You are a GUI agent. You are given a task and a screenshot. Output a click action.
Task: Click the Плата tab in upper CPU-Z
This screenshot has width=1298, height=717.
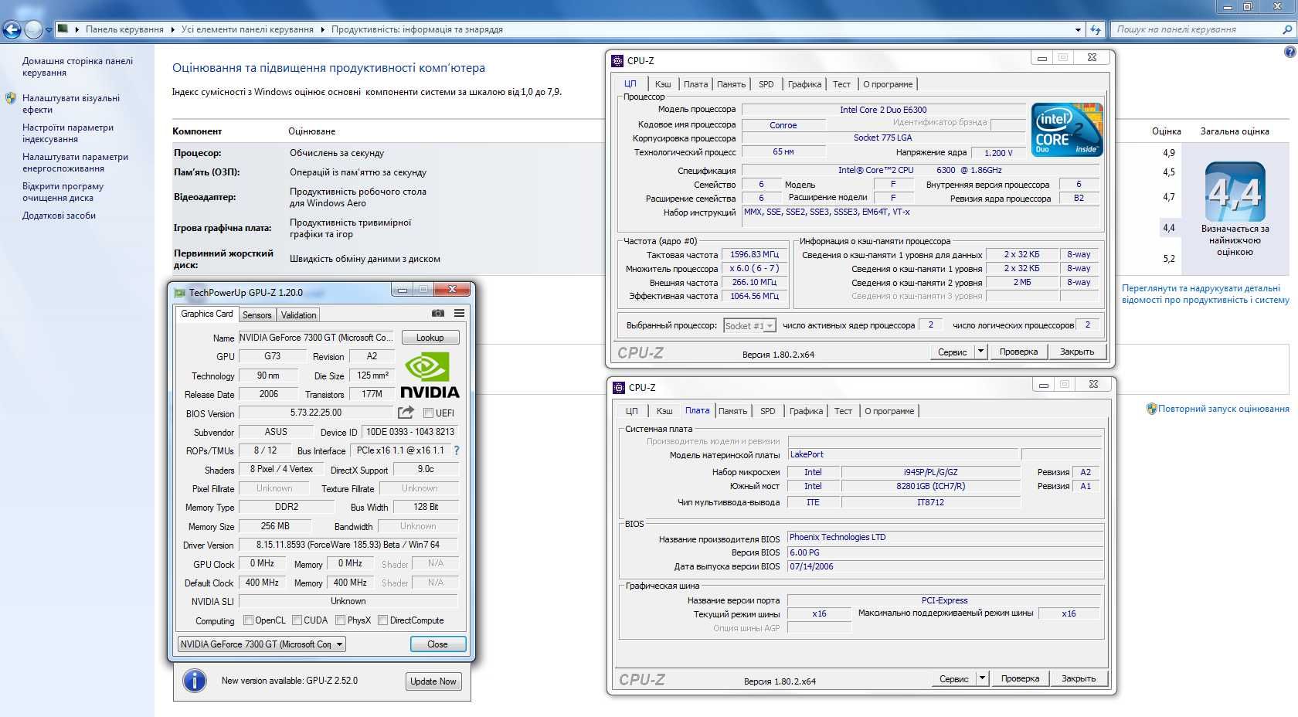[x=695, y=84]
